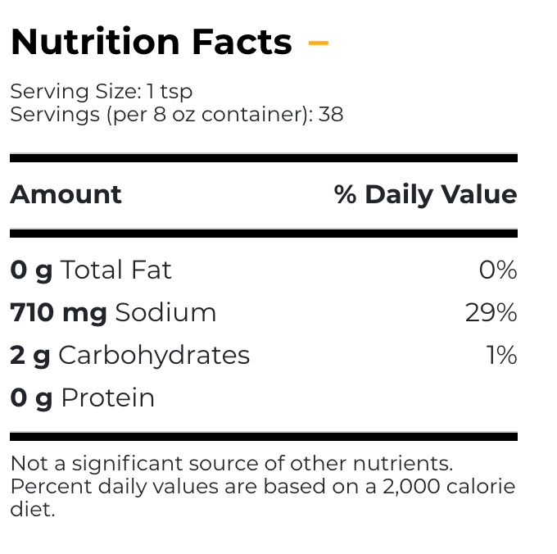Click the 29% sodium daily value
The height and width of the screenshot is (554, 557).
491,313
